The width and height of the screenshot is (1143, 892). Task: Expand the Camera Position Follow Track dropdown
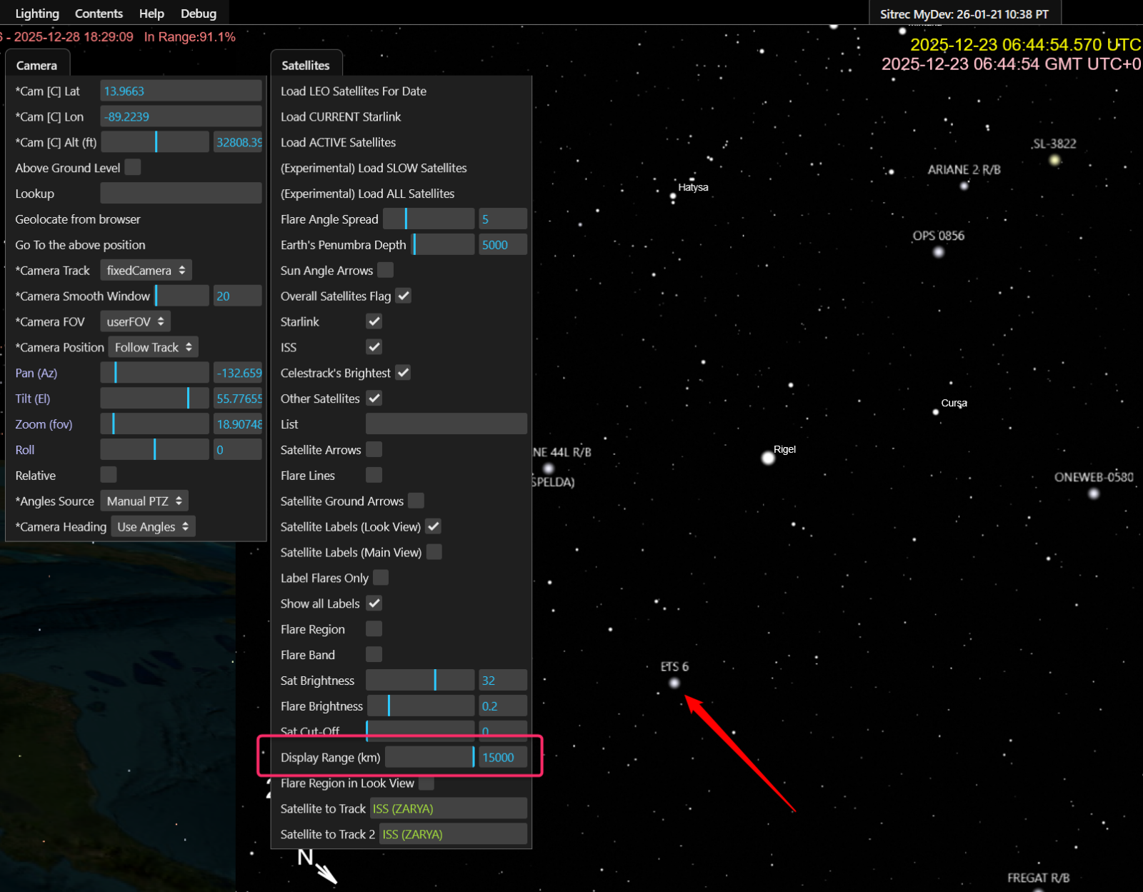coord(153,348)
